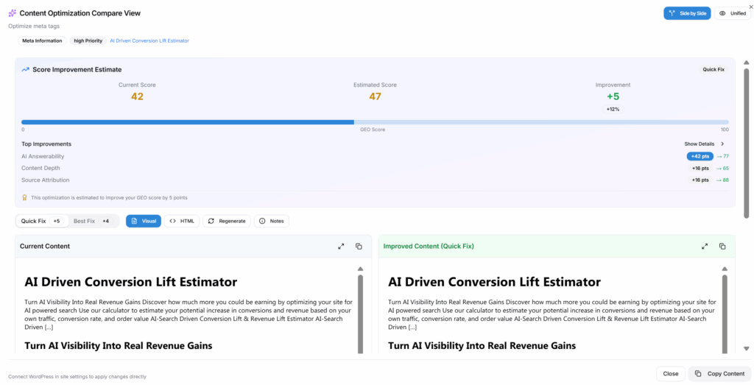Open the HTML tab
The height and width of the screenshot is (385, 754).
182,221
